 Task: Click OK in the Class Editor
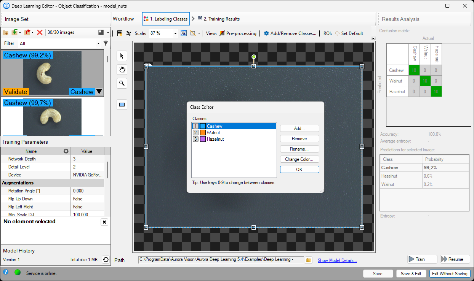[x=299, y=170]
